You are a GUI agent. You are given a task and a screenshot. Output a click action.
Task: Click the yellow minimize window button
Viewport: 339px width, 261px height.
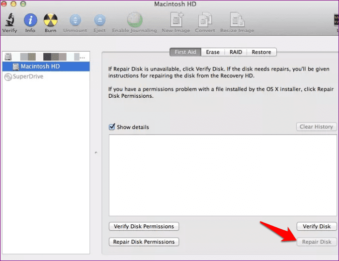tap(13, 3)
